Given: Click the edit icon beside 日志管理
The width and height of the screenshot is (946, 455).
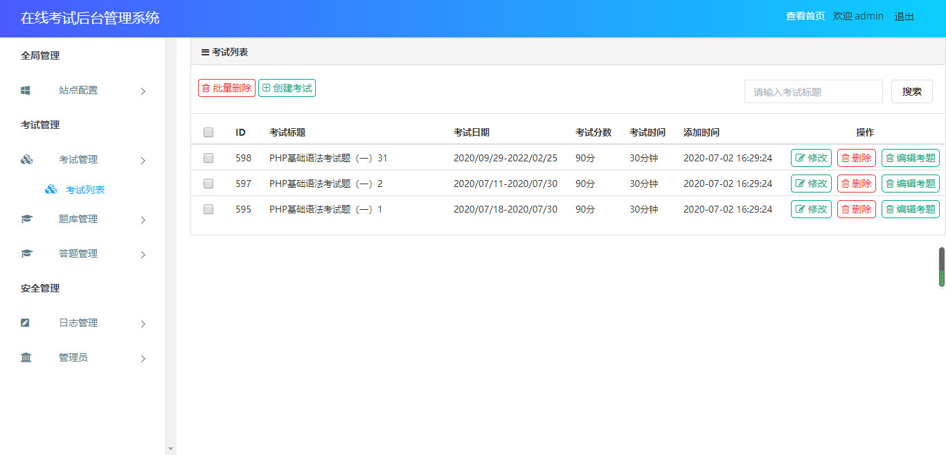Looking at the screenshot, I should click(26, 323).
